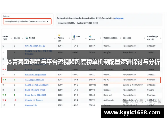Follow the Claude 3 Sonnet link
The width and height of the screenshot is (167, 121).
[34, 100]
